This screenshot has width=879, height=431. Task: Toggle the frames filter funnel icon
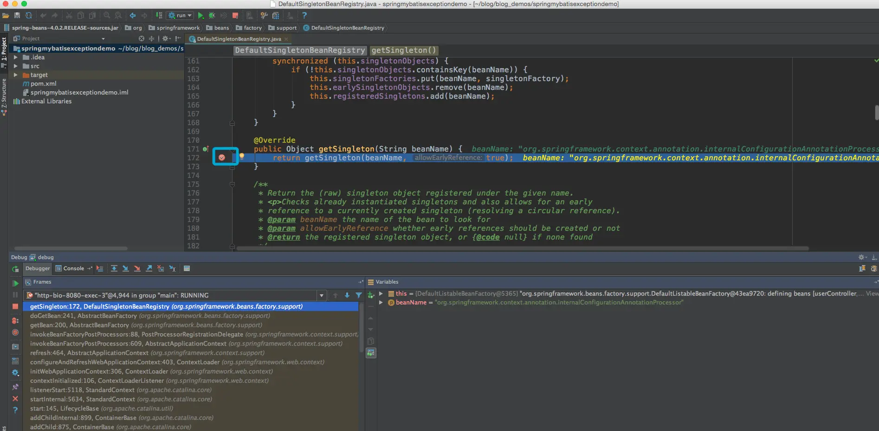pyautogui.click(x=359, y=295)
